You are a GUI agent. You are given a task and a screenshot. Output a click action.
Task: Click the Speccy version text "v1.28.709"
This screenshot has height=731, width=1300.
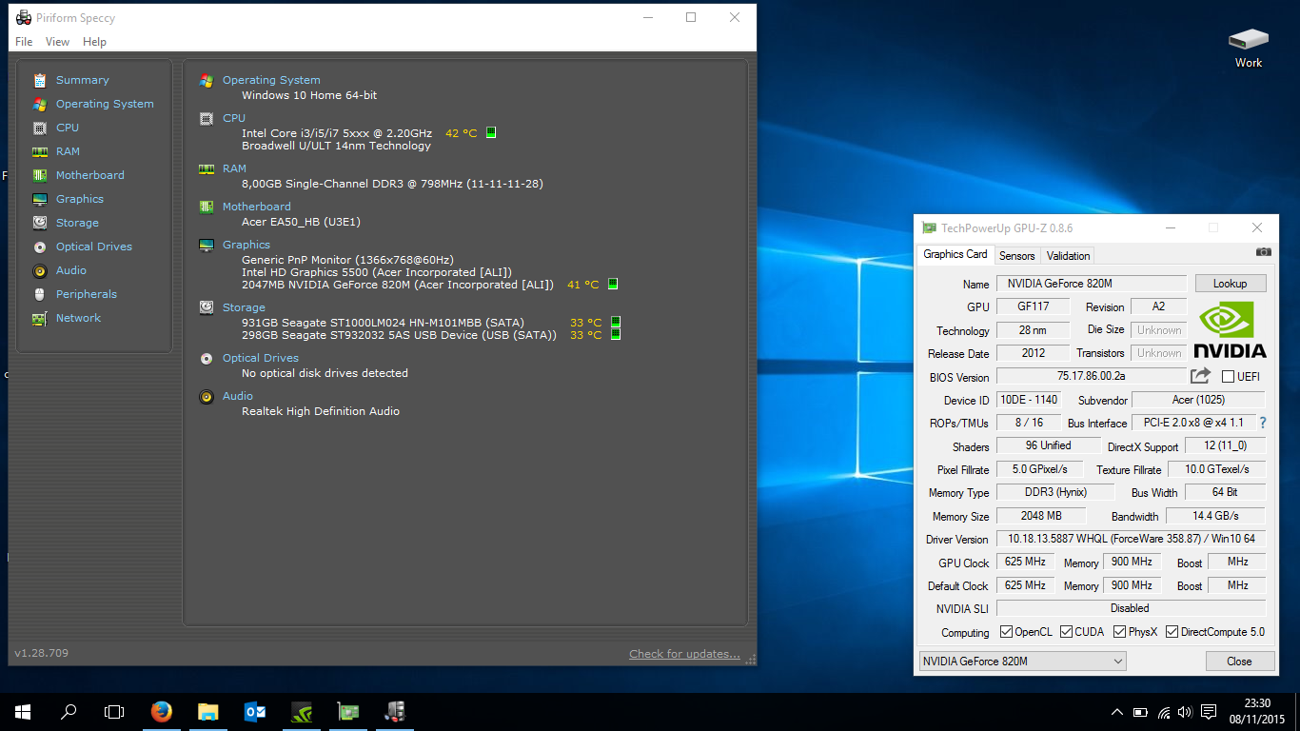pyautogui.click(x=41, y=653)
